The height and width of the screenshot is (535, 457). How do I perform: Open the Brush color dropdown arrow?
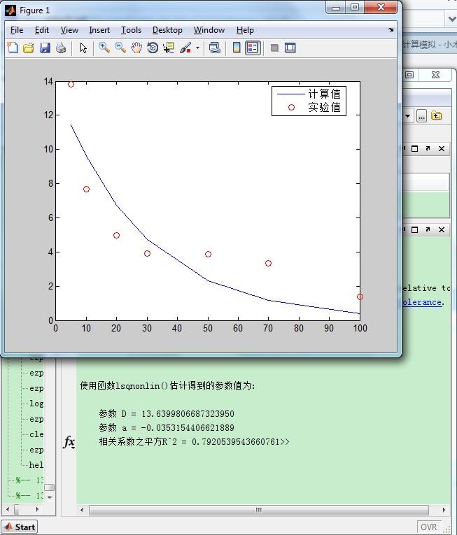[197, 48]
